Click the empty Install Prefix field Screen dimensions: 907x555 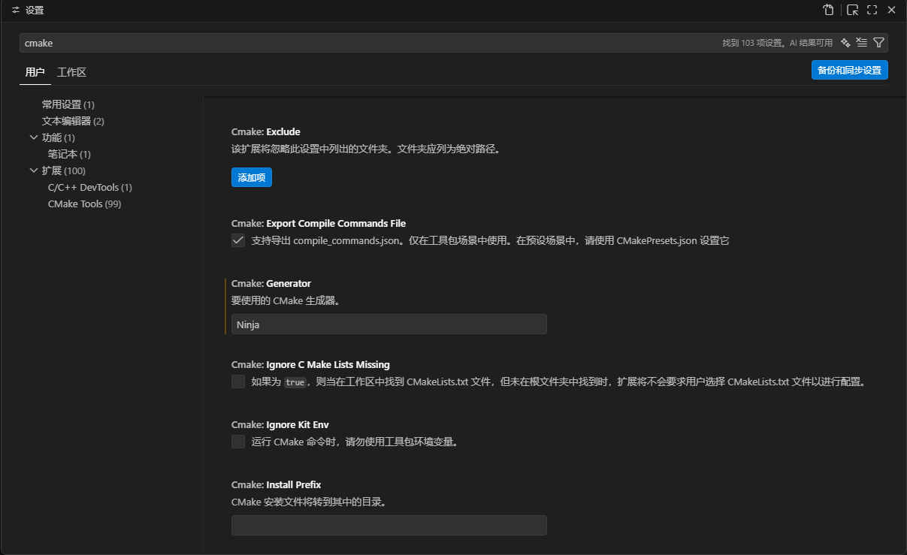click(x=388, y=526)
